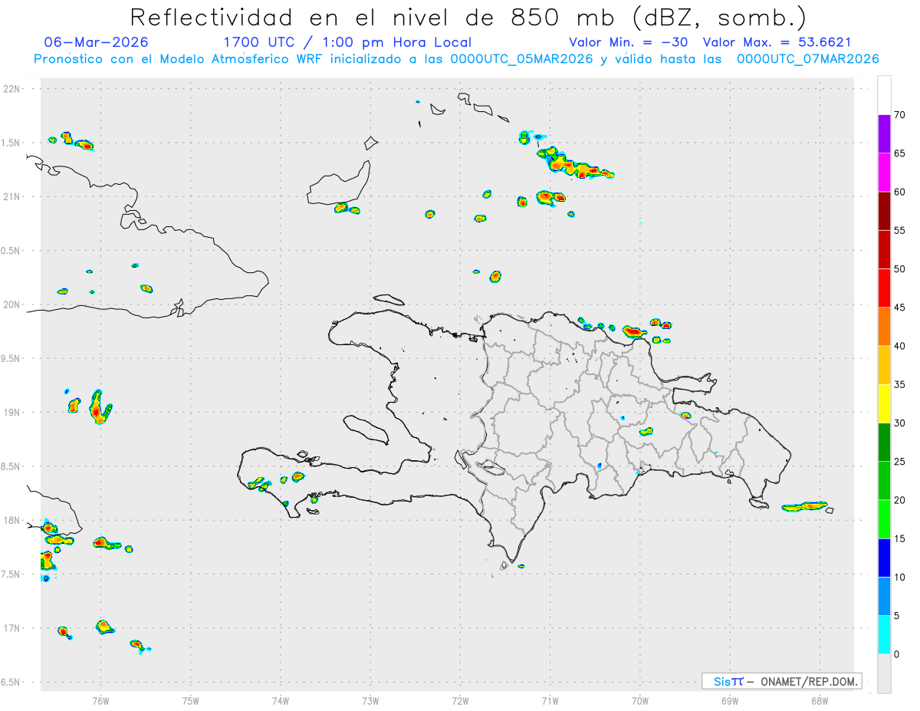Screen dimensions: 920x711
Task: Click the colorbar label '70'
Action: point(899,115)
